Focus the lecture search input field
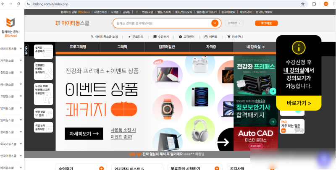 click(163, 23)
